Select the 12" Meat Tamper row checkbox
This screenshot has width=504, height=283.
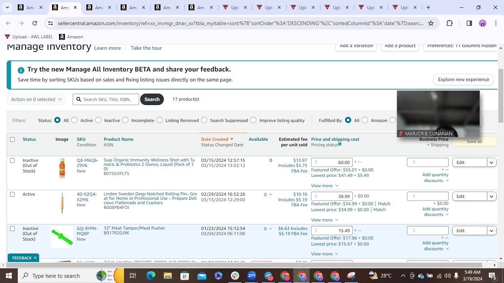(13, 228)
